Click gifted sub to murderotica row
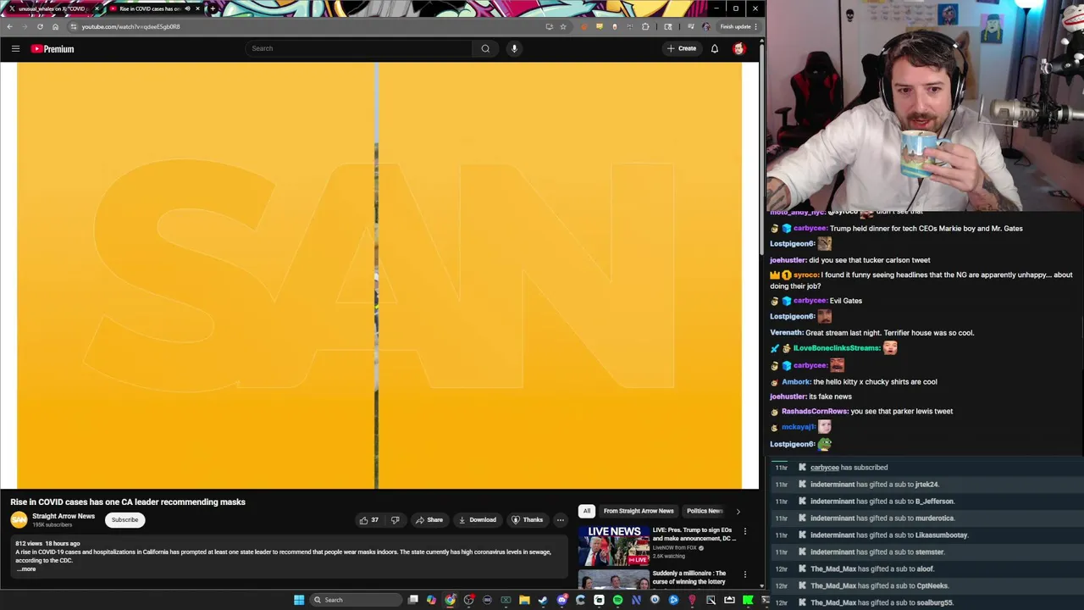Image resolution: width=1084 pixels, height=610 pixels. pos(882,518)
